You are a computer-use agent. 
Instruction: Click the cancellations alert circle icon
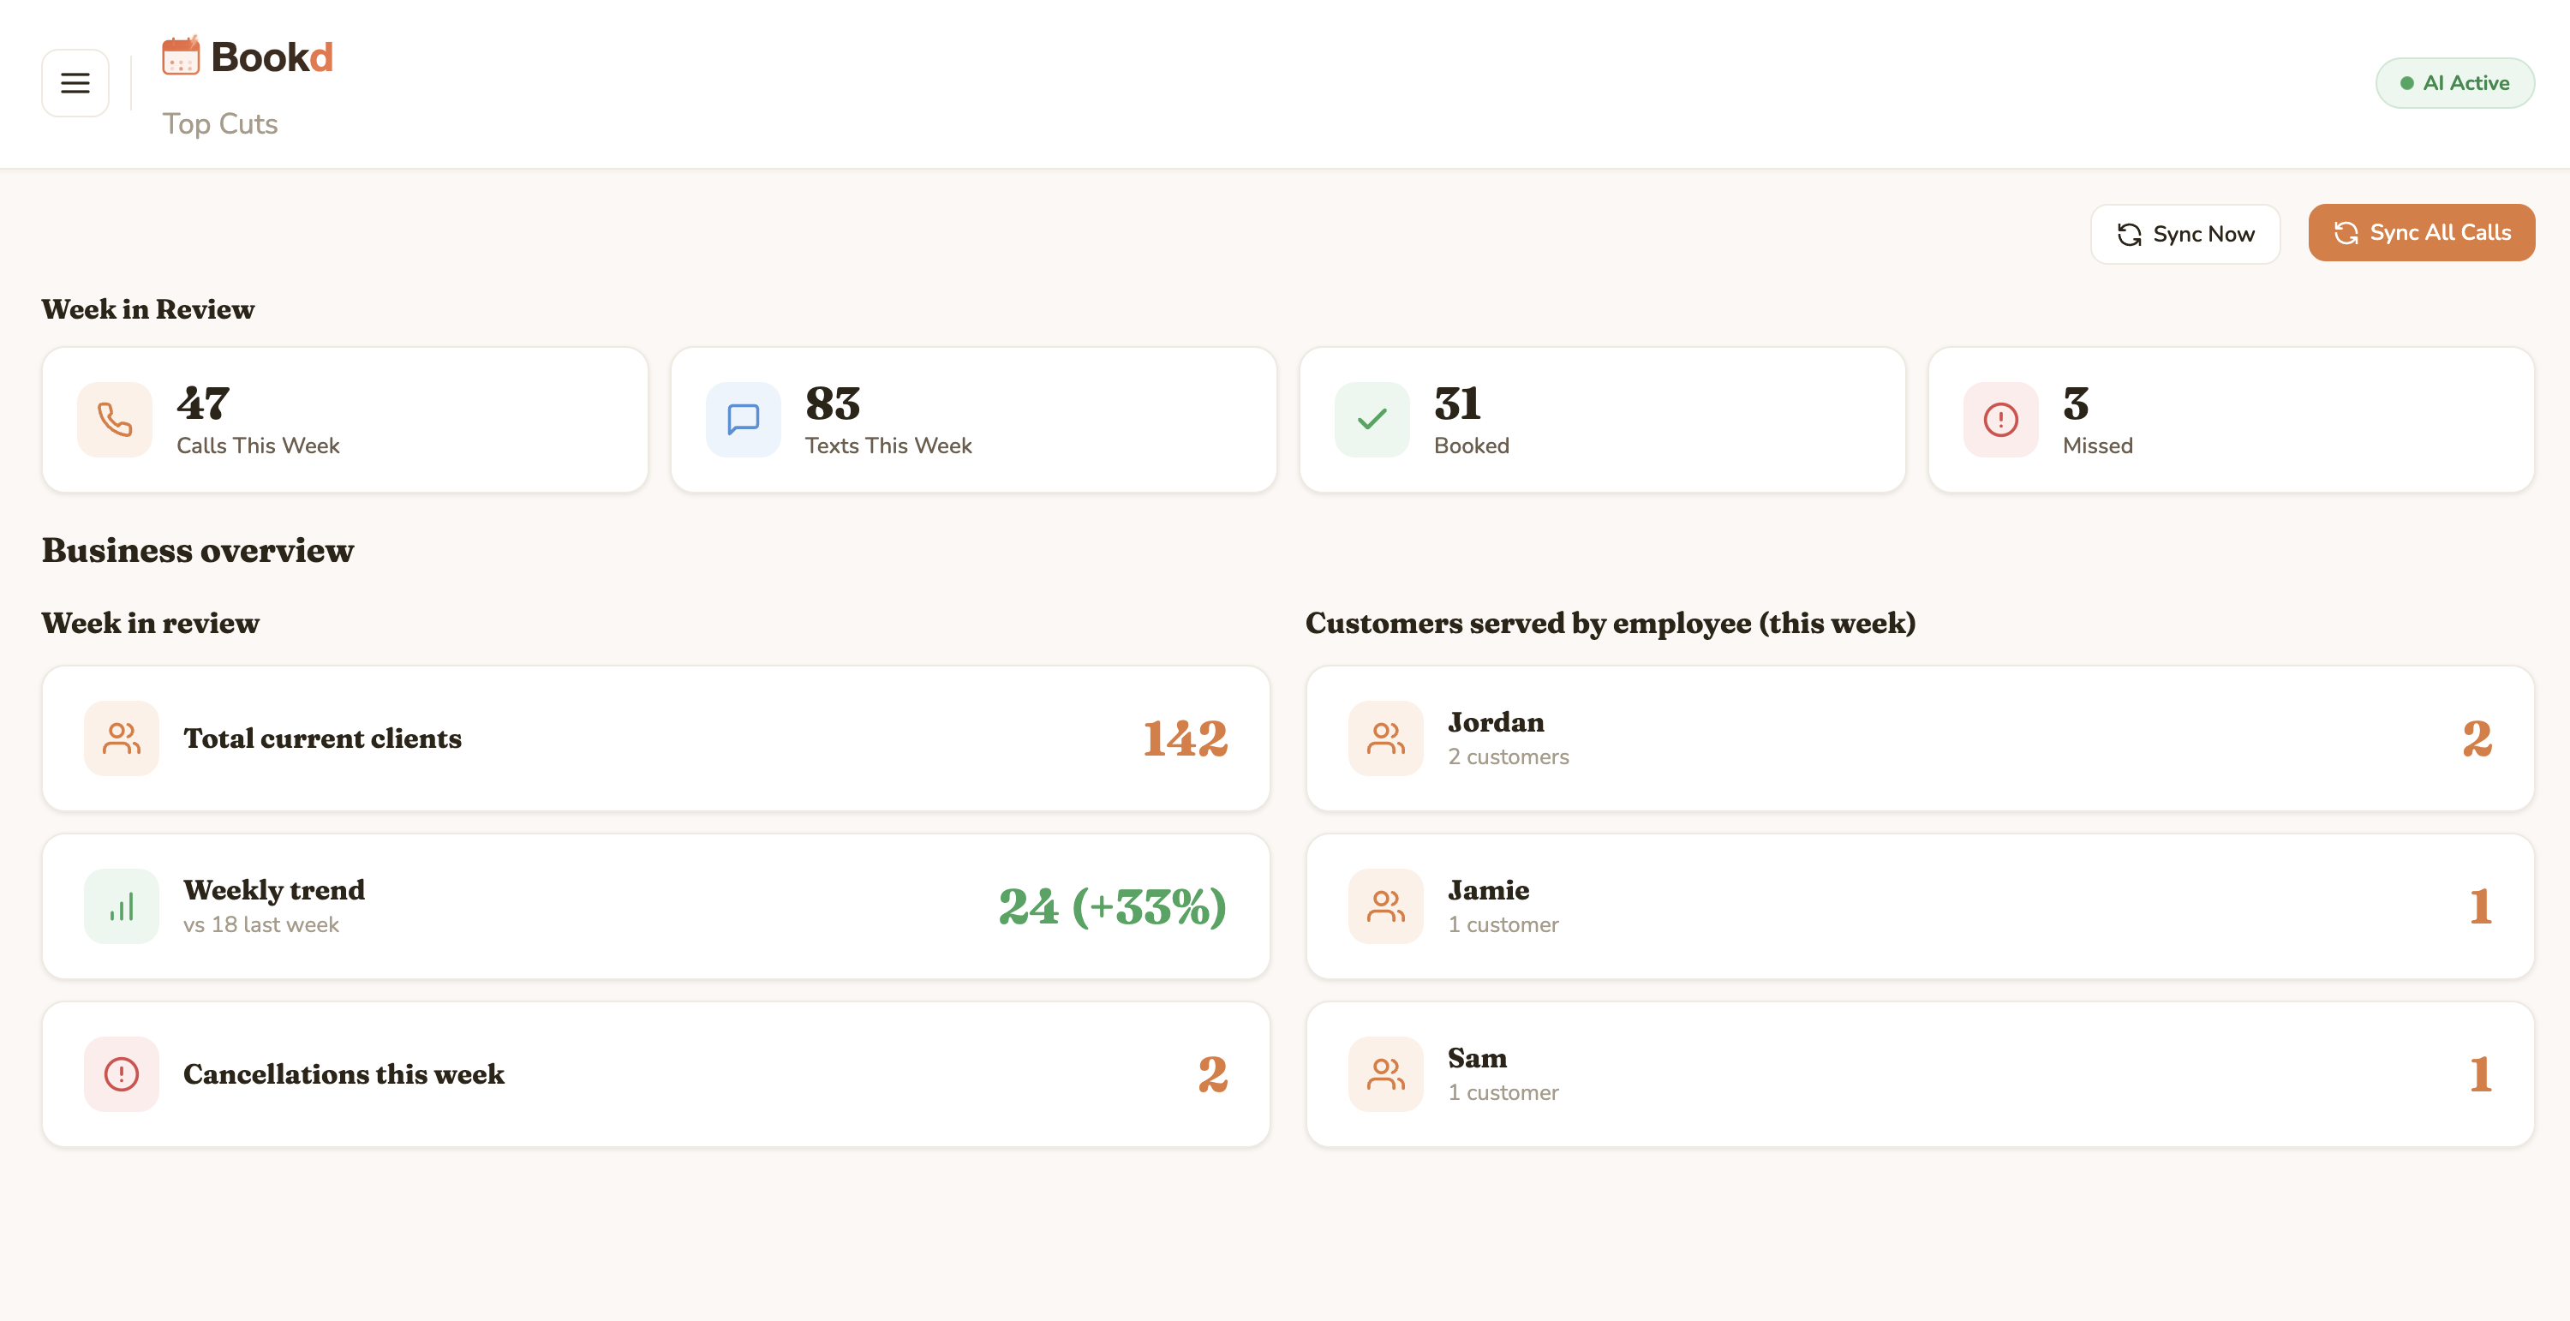coord(122,1074)
